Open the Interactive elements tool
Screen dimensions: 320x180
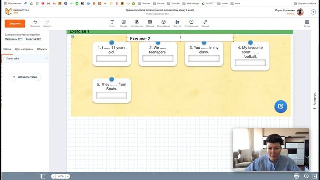coord(137,23)
